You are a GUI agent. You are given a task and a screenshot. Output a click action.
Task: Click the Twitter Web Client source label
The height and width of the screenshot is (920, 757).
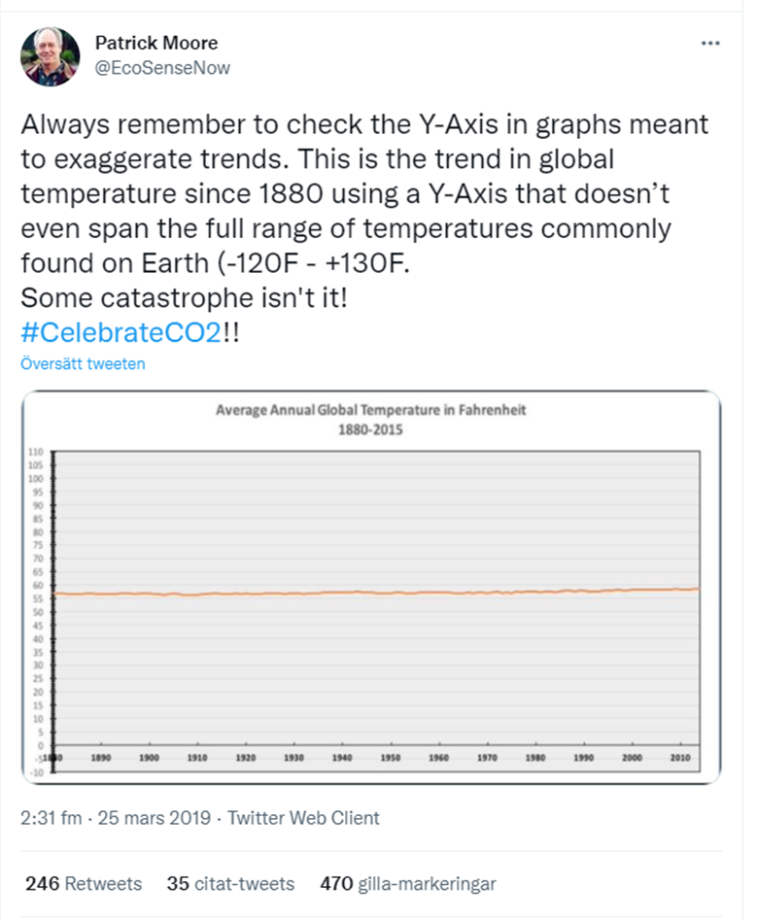(x=304, y=818)
